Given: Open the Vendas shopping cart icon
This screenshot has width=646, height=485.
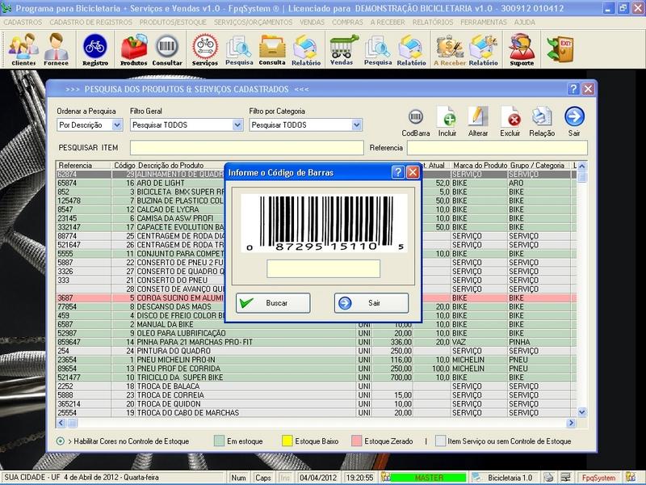Looking at the screenshot, I should 342,48.
